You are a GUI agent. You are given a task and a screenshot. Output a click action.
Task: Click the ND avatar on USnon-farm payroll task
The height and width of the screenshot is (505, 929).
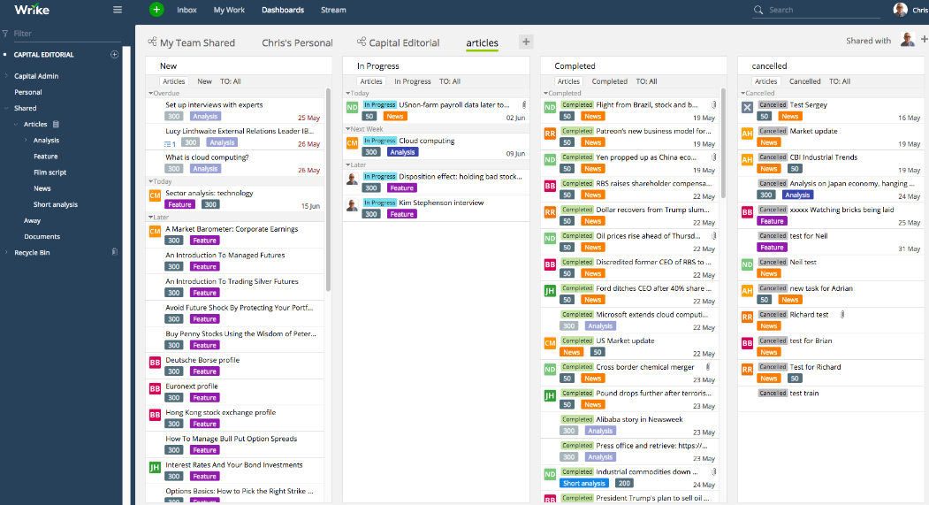coord(352,107)
